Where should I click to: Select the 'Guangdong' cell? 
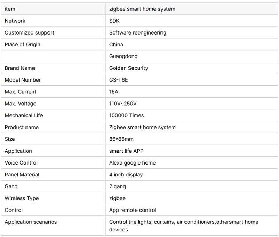(123, 56)
